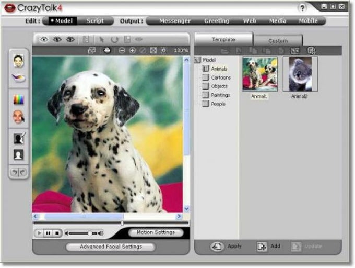Select the colorful brush tool in sidebar
The image size is (355, 268).
point(19,78)
